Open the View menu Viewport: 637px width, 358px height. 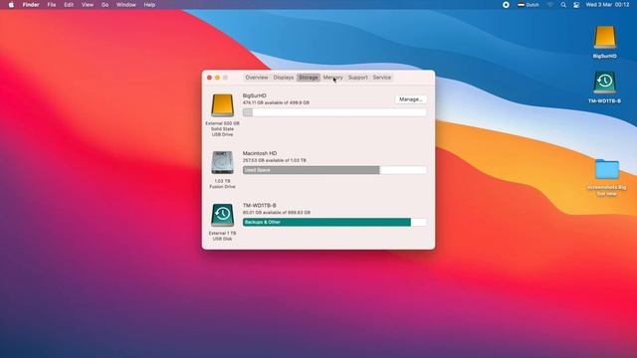click(88, 5)
